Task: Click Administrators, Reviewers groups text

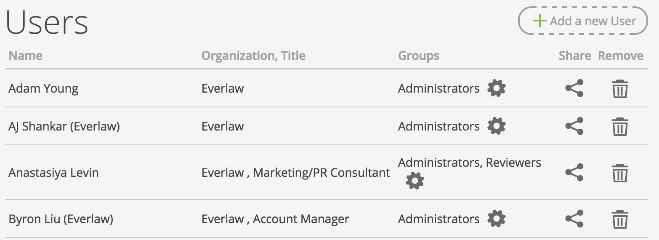Action: [470, 163]
